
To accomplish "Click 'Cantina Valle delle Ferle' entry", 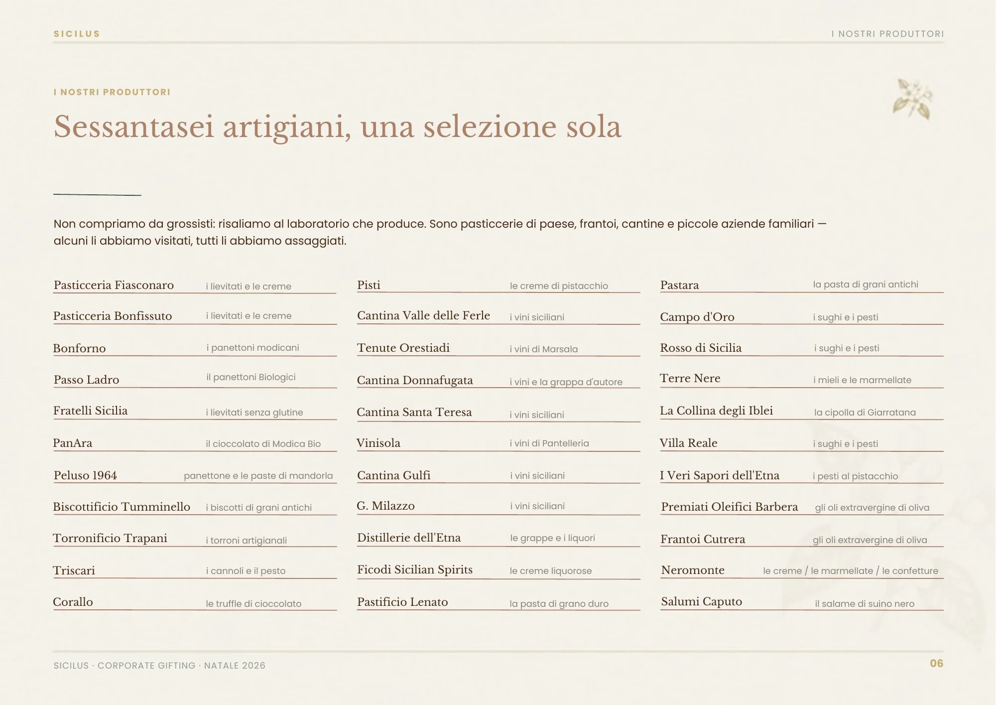I will (423, 315).
